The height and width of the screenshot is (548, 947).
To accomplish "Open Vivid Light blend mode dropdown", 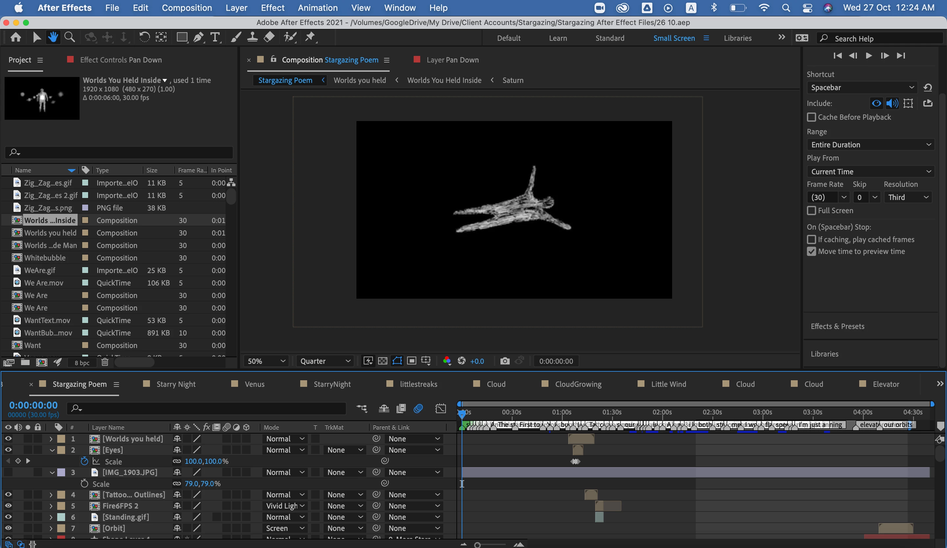I will tap(285, 506).
